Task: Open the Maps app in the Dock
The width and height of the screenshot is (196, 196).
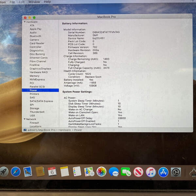Action: 89,171
